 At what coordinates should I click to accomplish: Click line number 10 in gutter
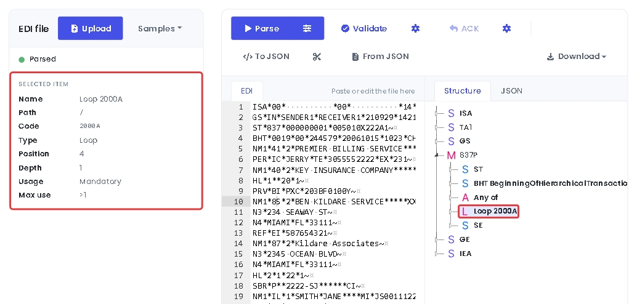coord(239,202)
